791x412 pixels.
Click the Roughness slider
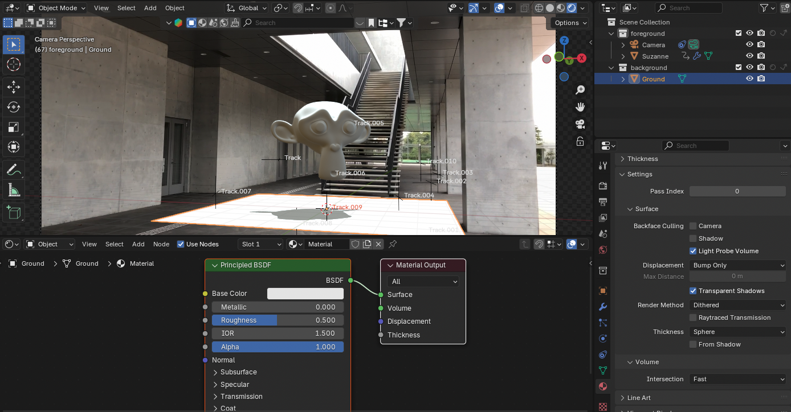pyautogui.click(x=278, y=320)
